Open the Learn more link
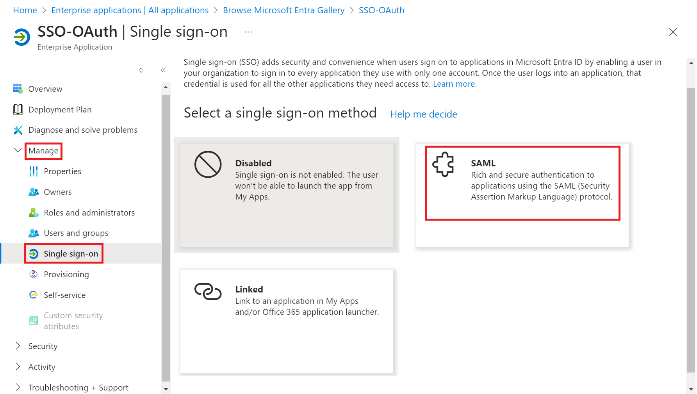This screenshot has height=394, width=697. (455, 84)
